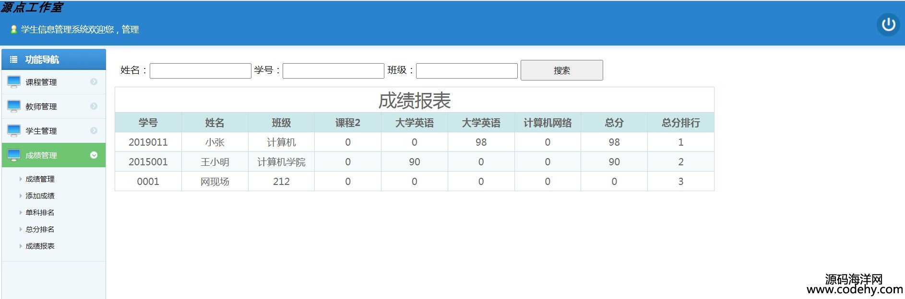Click monitor icon beside 成绩管理
This screenshot has height=299, width=905.
click(14, 155)
